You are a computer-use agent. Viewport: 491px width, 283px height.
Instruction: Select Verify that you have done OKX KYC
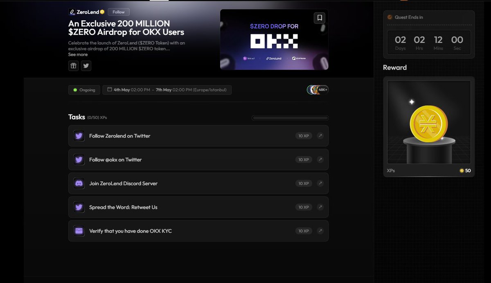(131, 231)
